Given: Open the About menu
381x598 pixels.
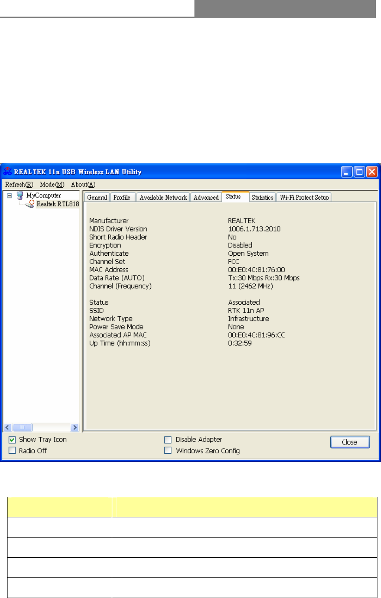Looking at the screenshot, I should click(83, 185).
